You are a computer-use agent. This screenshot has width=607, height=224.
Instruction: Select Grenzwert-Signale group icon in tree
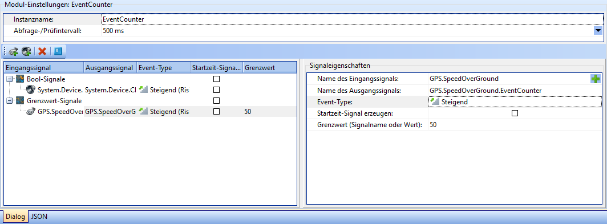click(x=20, y=100)
